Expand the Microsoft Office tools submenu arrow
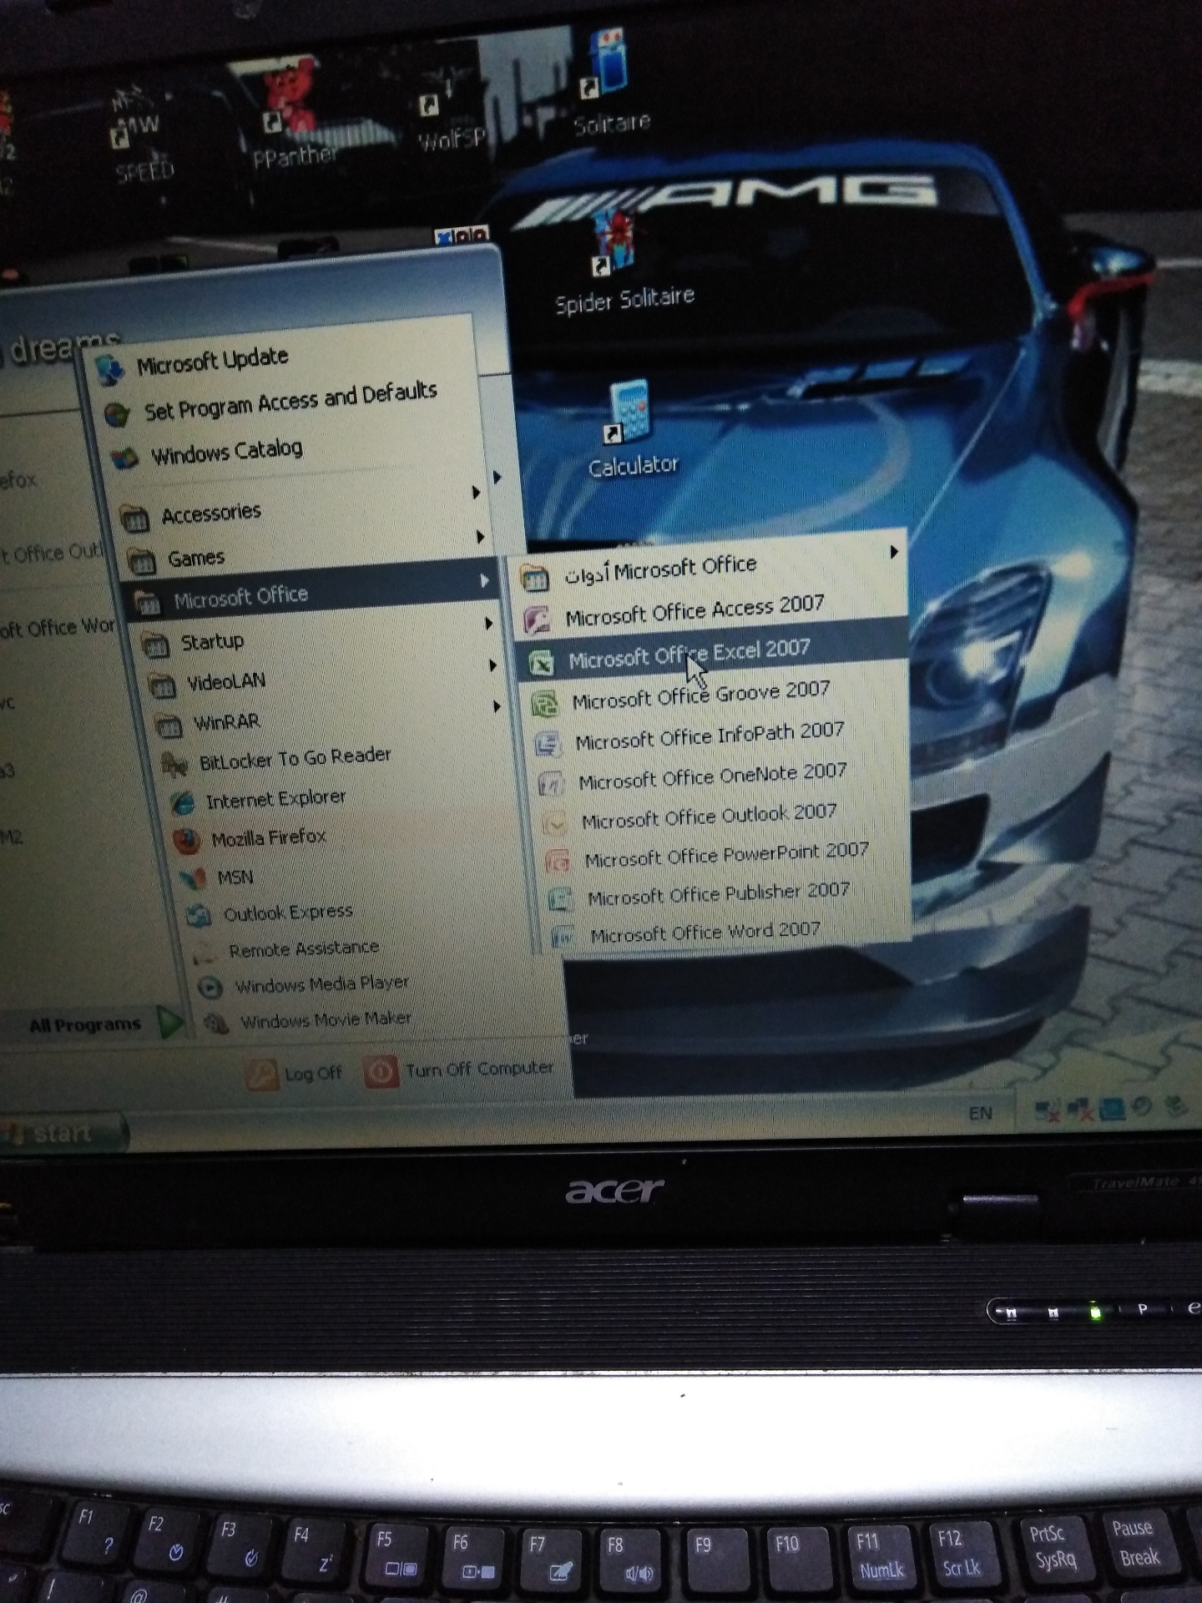 click(x=893, y=552)
